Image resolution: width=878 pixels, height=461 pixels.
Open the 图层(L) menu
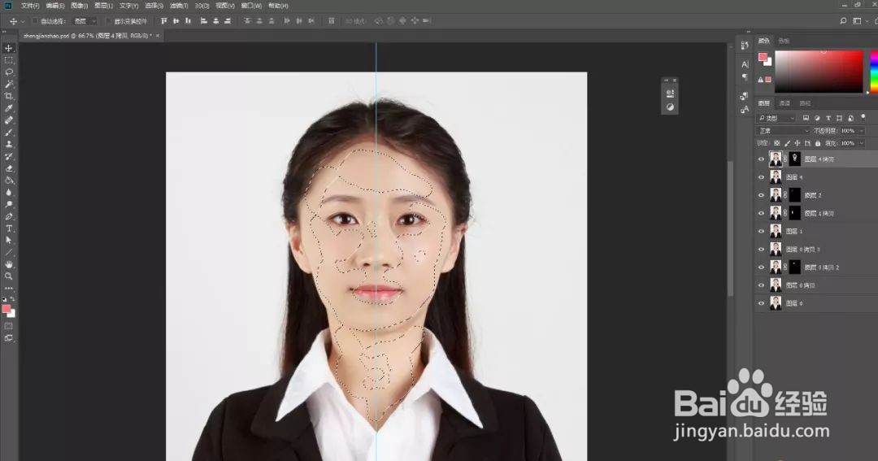[103, 6]
